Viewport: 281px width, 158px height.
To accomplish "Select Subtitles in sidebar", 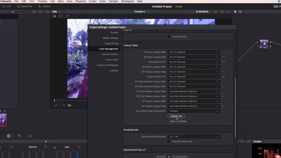I will [114, 71].
